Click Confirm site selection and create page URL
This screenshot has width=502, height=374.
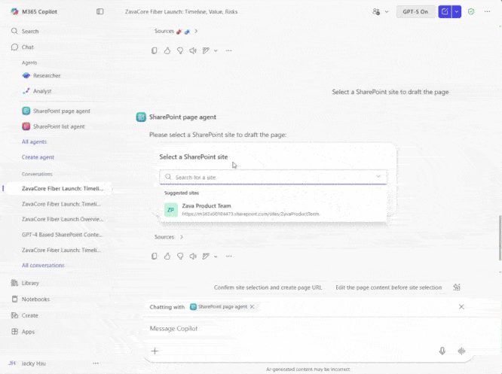[268, 287]
